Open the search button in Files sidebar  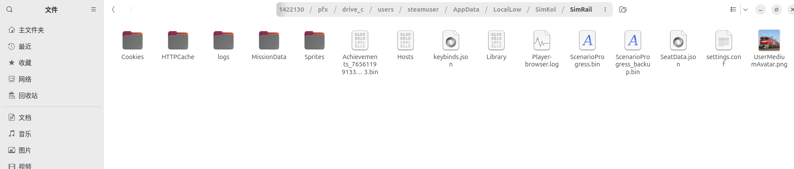click(10, 9)
